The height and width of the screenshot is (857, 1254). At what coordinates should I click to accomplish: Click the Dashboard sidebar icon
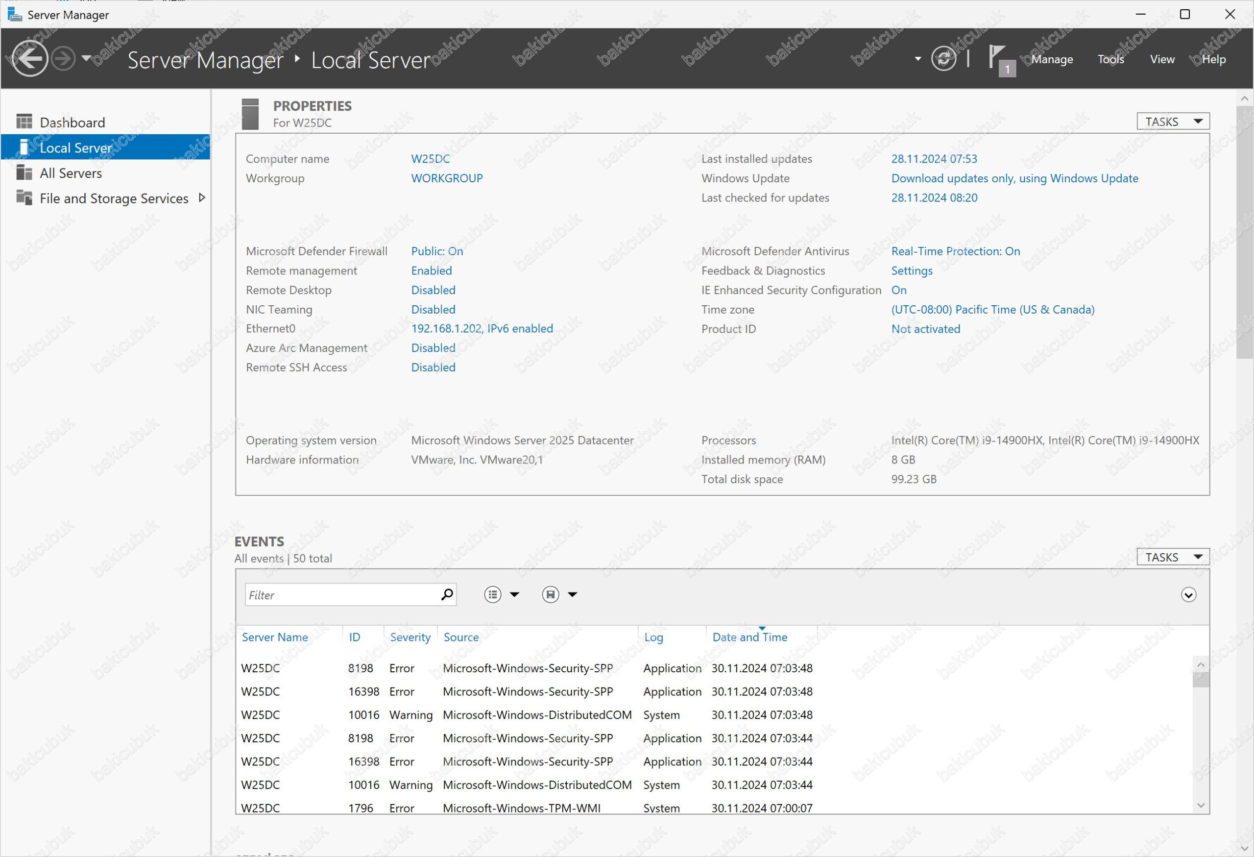24,122
